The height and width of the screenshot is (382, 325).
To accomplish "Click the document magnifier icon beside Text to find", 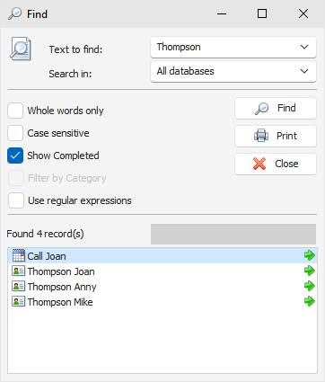I will point(20,49).
